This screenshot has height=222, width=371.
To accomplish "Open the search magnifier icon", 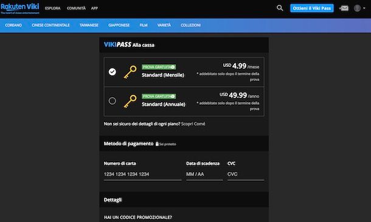I will point(280,8).
